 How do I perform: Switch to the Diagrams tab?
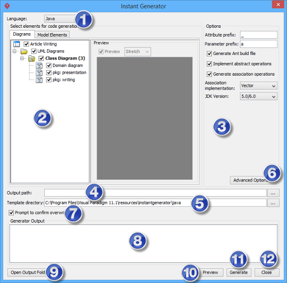click(22, 34)
